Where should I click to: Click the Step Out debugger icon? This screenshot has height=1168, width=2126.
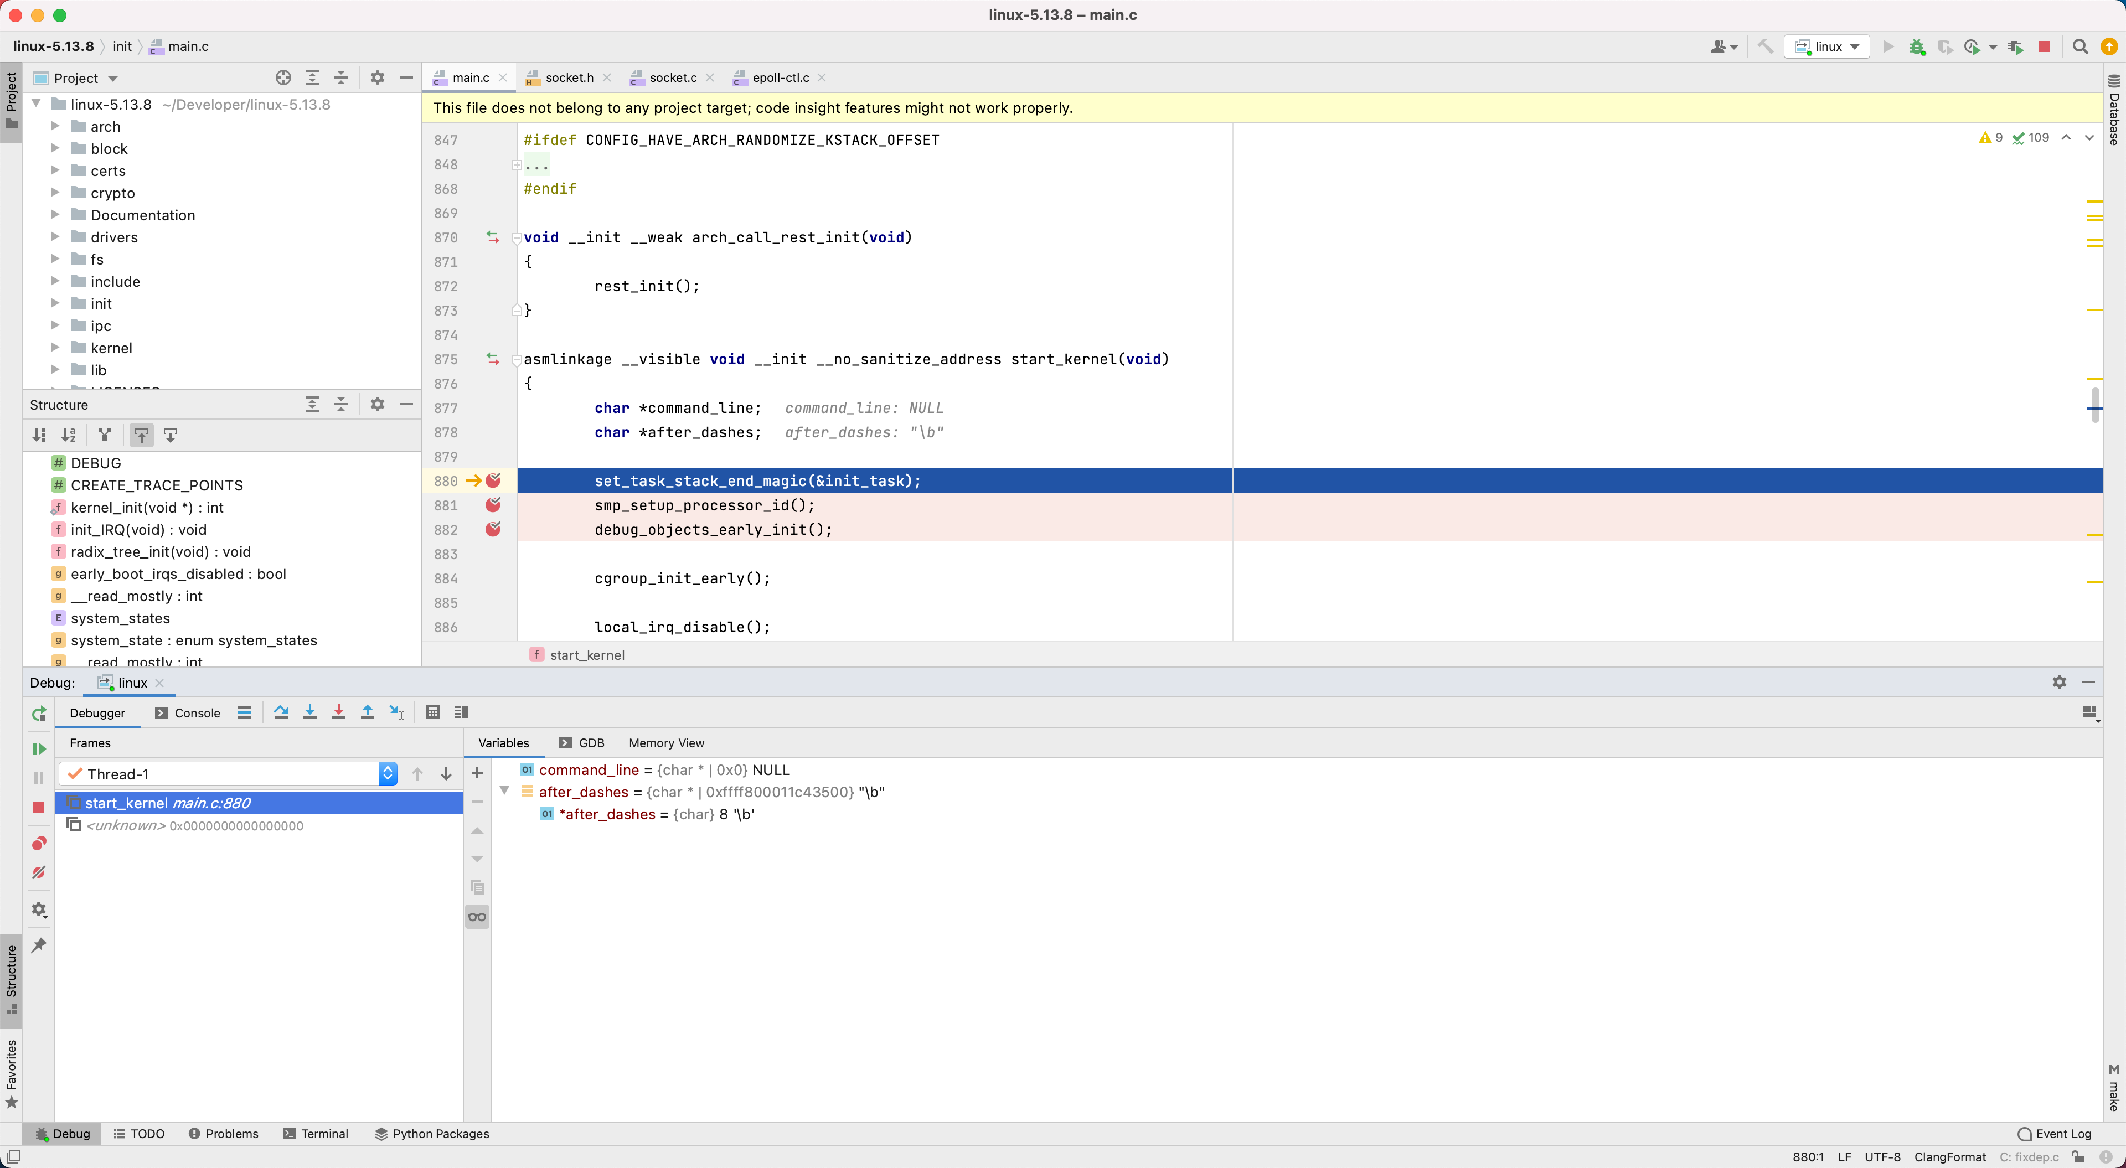367,711
